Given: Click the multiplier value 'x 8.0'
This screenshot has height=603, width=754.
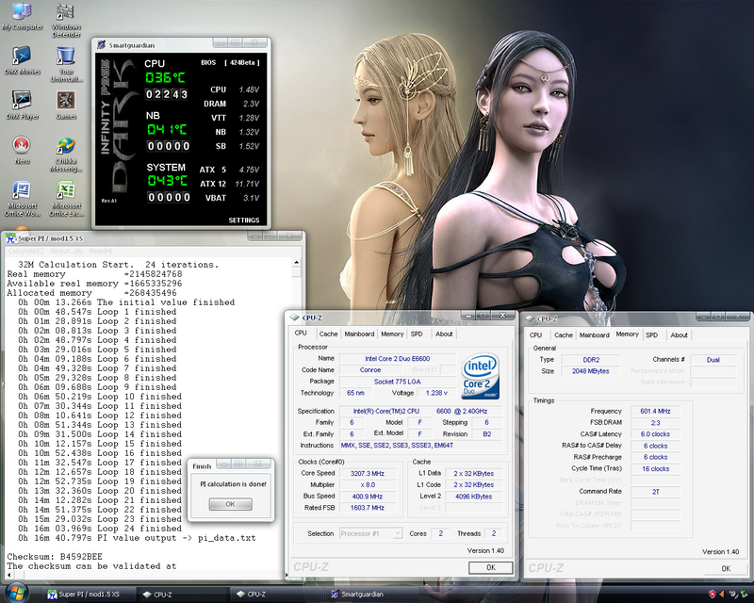Looking at the screenshot, I should point(368,484).
